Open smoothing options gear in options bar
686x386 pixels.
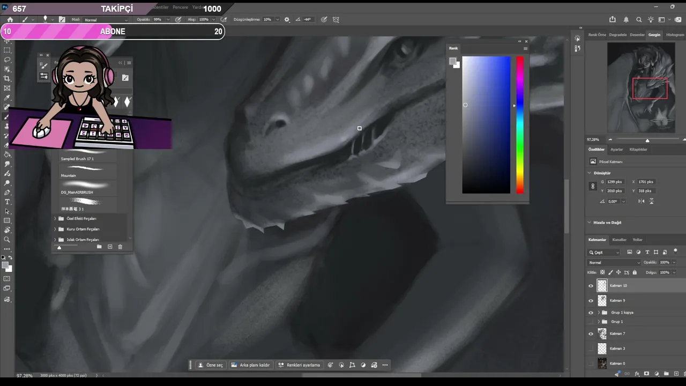pyautogui.click(x=287, y=19)
